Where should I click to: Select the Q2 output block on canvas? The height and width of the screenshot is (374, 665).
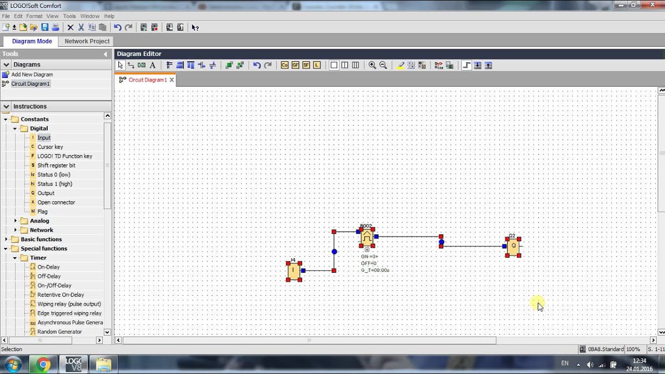pos(513,246)
